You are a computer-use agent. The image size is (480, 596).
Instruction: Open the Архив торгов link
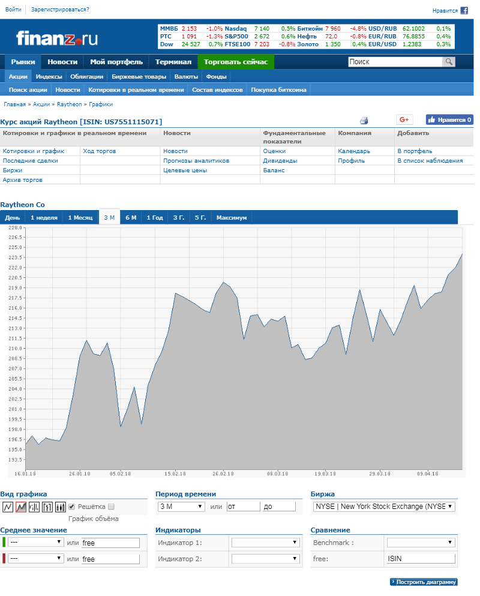[22, 180]
